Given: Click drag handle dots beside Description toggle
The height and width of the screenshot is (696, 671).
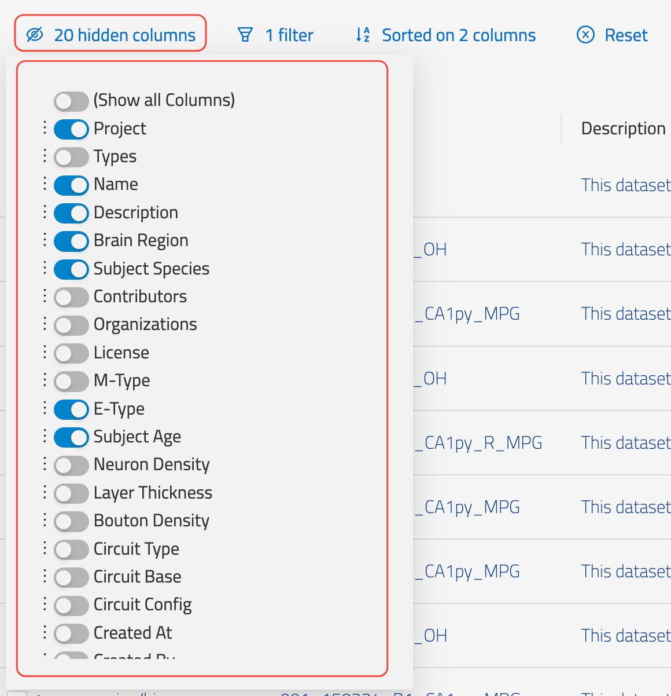Looking at the screenshot, I should [45, 212].
